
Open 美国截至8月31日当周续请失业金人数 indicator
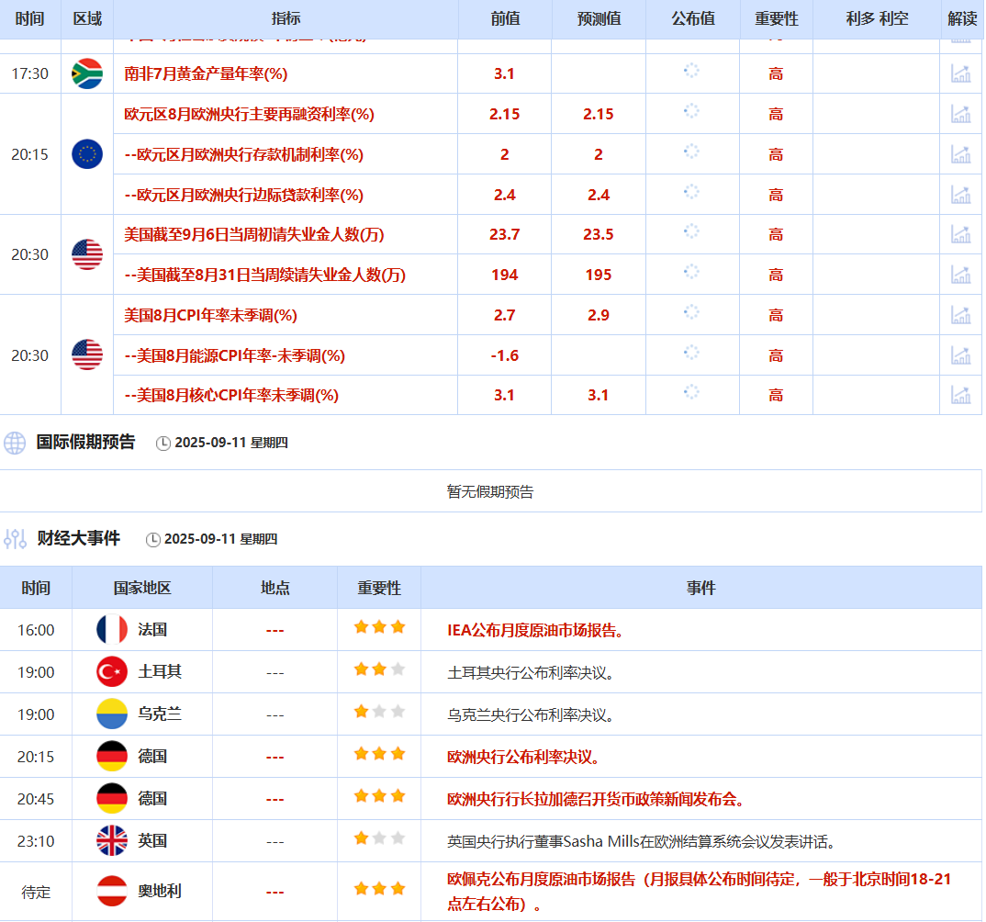click(x=264, y=275)
